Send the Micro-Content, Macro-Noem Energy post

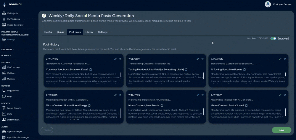pyautogui.click(x=120, y=95)
